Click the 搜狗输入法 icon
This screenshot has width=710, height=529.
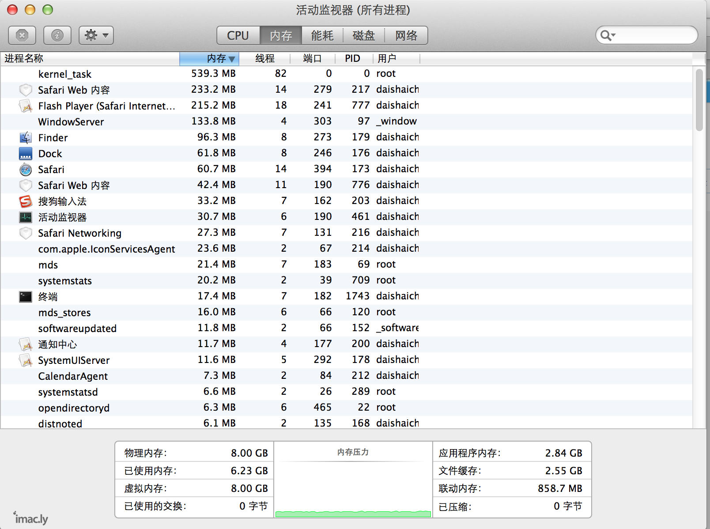click(26, 201)
